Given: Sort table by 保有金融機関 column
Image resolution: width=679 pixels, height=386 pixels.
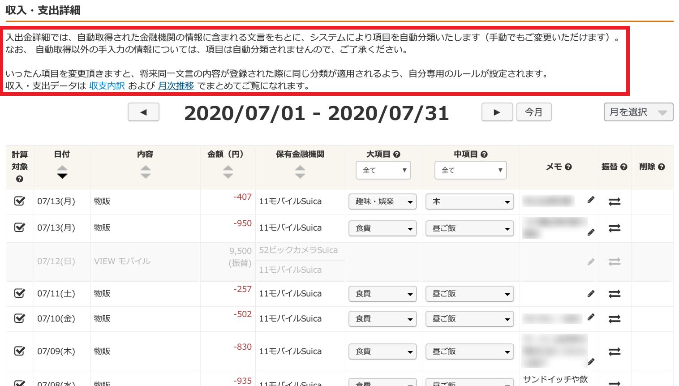Looking at the screenshot, I should tap(300, 172).
